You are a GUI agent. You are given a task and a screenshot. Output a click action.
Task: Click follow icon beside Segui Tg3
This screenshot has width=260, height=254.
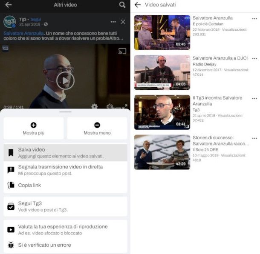[x=11, y=206]
